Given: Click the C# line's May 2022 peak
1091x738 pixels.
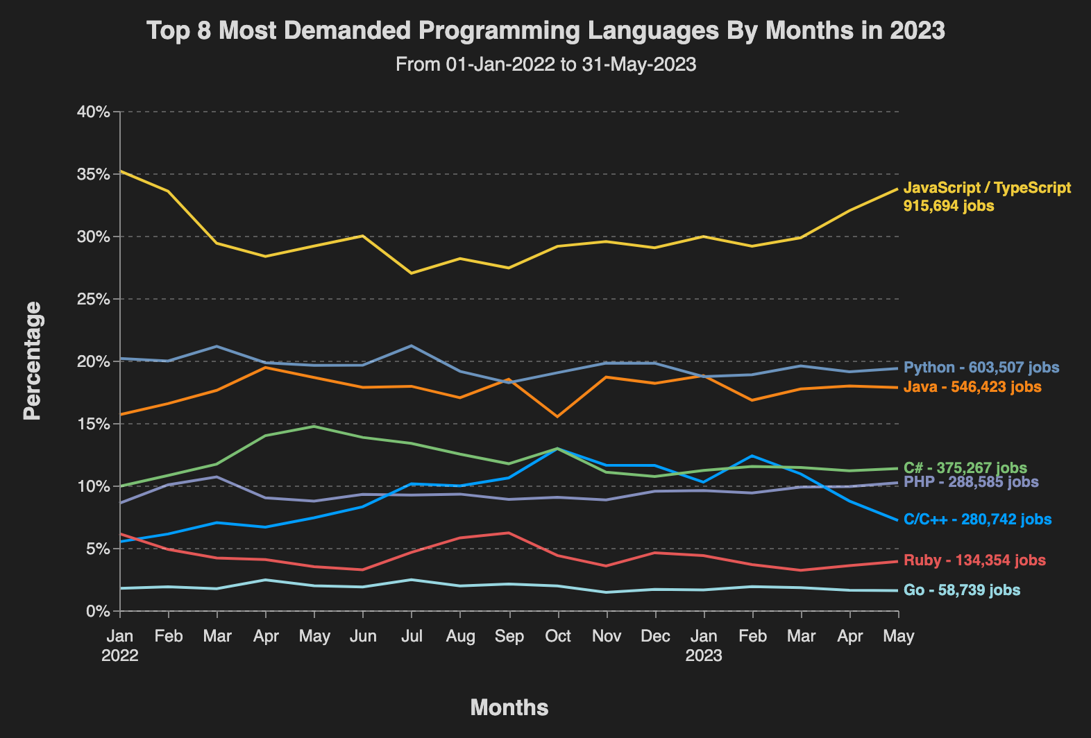Looking at the screenshot, I should (314, 427).
